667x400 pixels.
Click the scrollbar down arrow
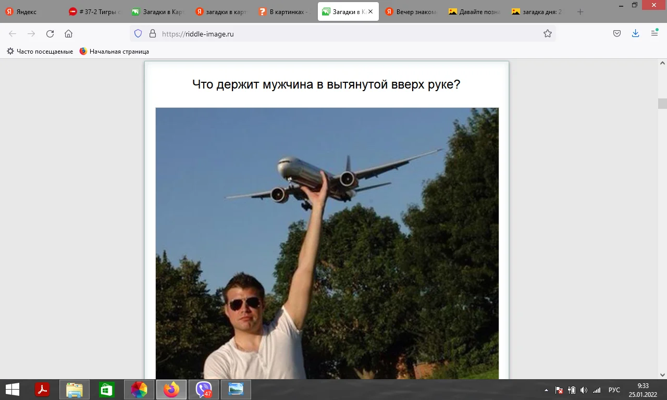click(x=662, y=374)
